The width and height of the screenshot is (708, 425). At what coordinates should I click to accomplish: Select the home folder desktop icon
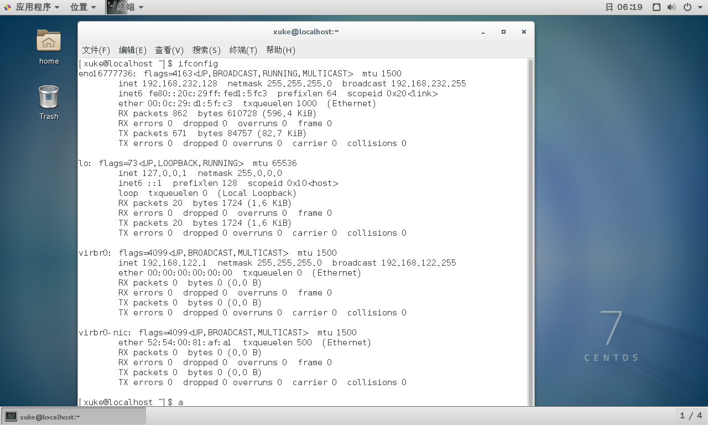tap(49, 46)
